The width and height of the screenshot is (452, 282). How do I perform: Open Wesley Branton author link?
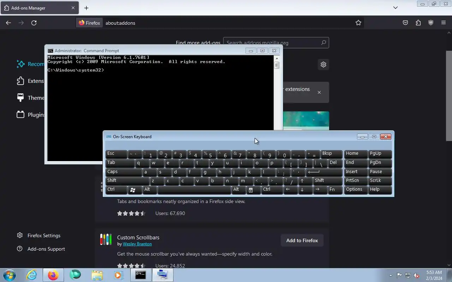coord(137,244)
